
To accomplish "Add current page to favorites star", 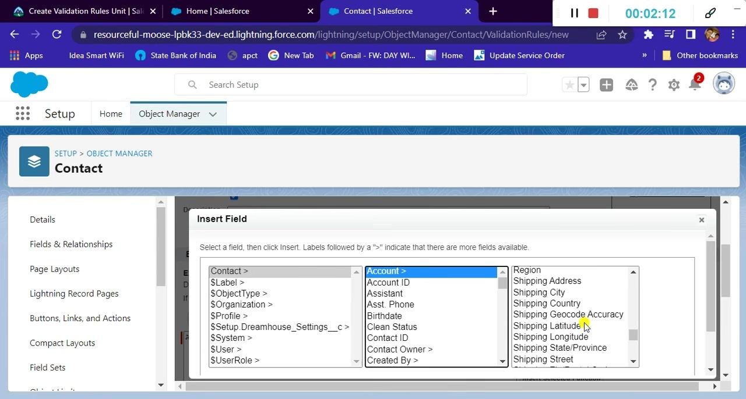I will point(569,85).
